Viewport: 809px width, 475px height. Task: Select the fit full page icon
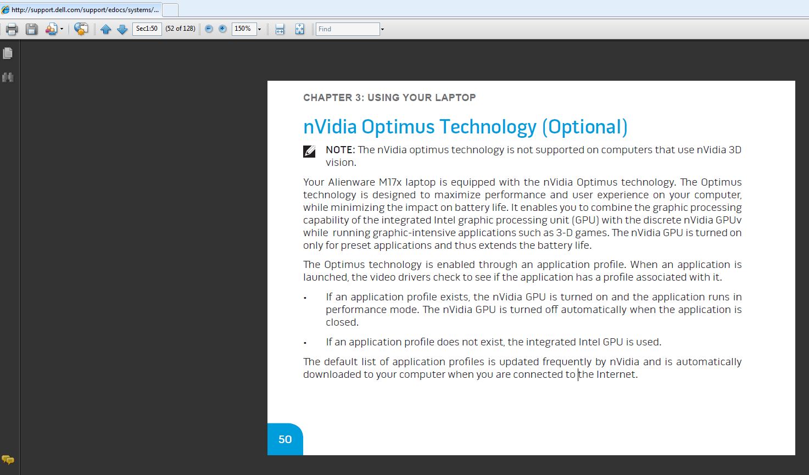point(299,29)
